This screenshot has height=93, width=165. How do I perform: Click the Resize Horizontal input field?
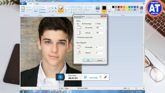pos(100,28)
